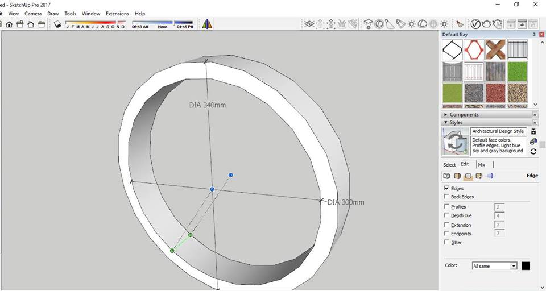Screen dimensions: 546x291
Task: Uncheck the Edges checkbox
Action: (x=446, y=188)
